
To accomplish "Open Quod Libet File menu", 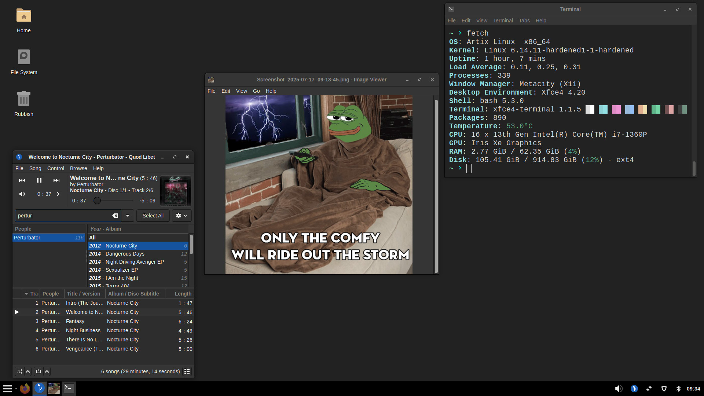I will (19, 168).
